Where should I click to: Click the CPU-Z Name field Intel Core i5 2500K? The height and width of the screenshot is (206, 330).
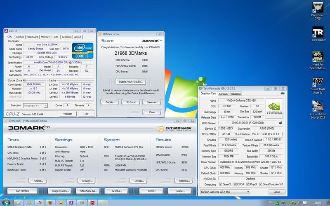[47, 44]
